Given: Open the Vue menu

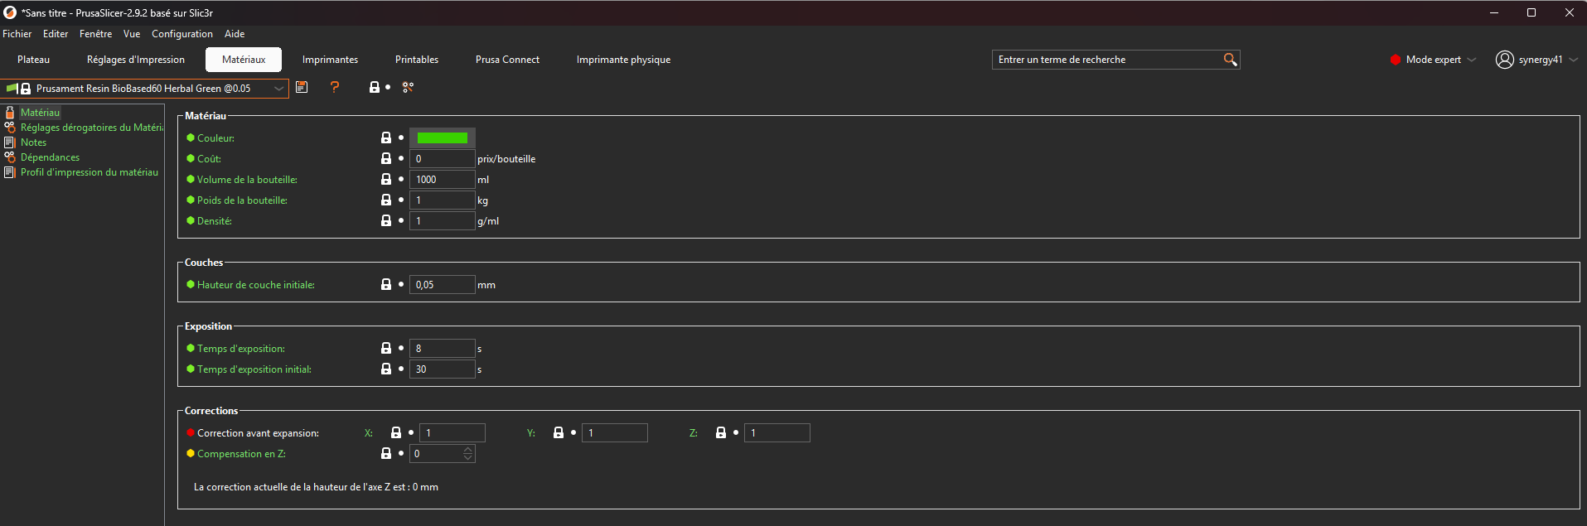Looking at the screenshot, I should click(132, 34).
